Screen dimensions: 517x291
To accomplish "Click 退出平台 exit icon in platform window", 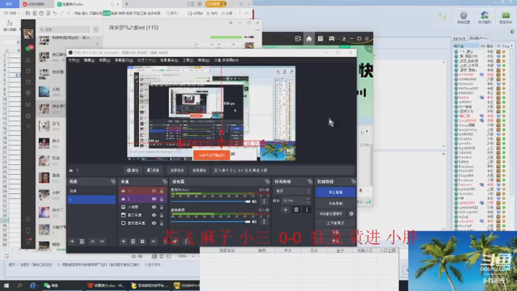I will coord(505,17).
